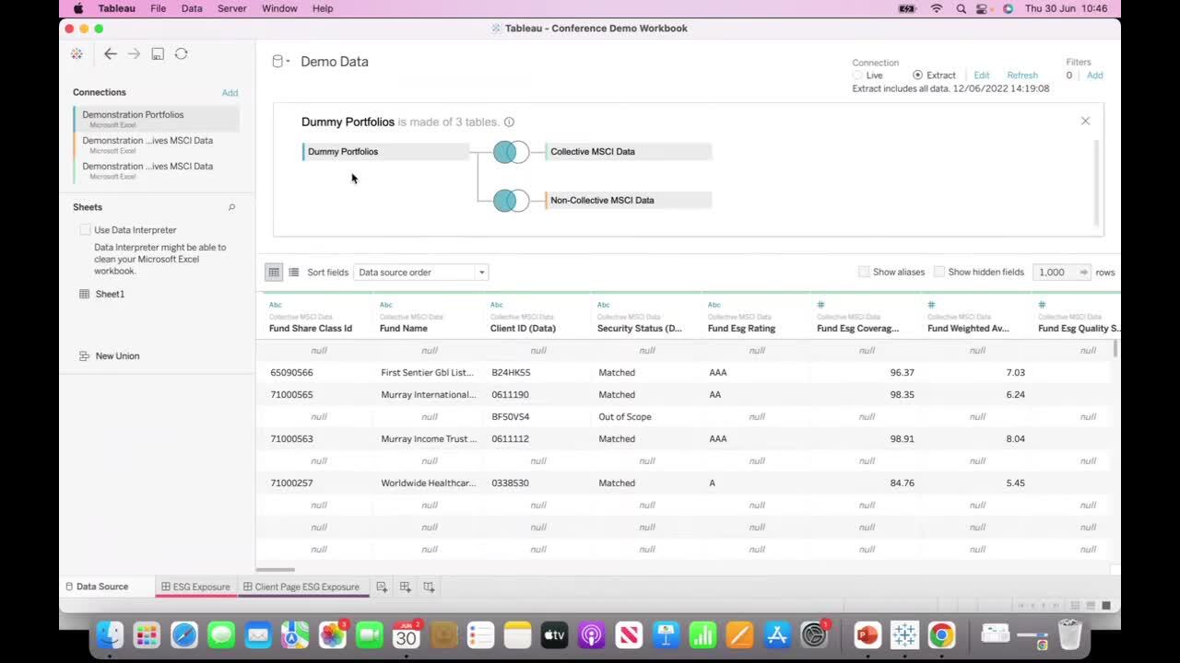Click the 'Murray Income Trust' cell
The image size is (1180, 663).
coord(430,439)
